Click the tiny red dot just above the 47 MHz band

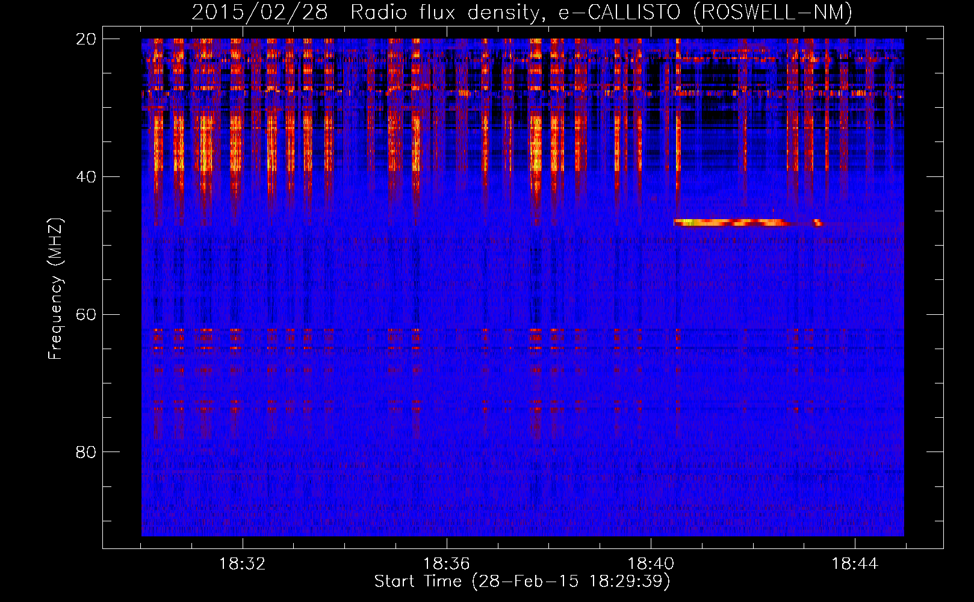773,210
